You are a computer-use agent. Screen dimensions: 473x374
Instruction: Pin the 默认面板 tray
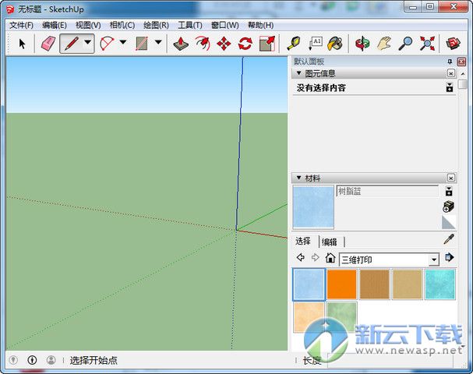450,62
